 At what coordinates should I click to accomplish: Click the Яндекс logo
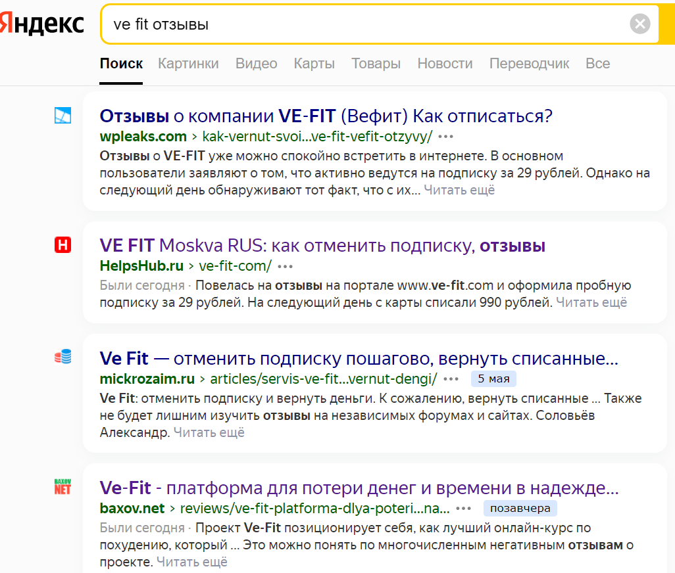[x=41, y=23]
